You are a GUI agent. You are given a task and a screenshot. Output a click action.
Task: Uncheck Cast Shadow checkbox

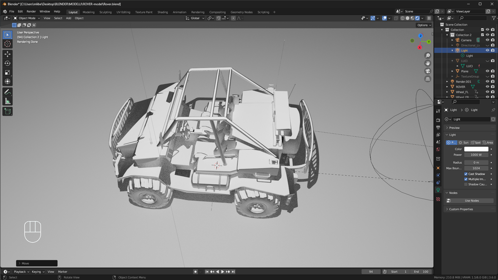466,174
